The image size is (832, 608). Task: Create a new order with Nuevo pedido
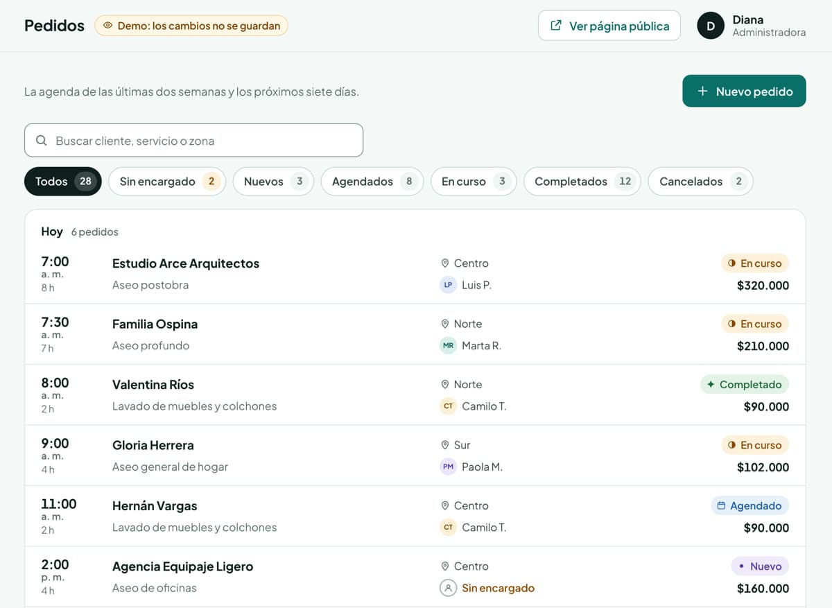(744, 91)
